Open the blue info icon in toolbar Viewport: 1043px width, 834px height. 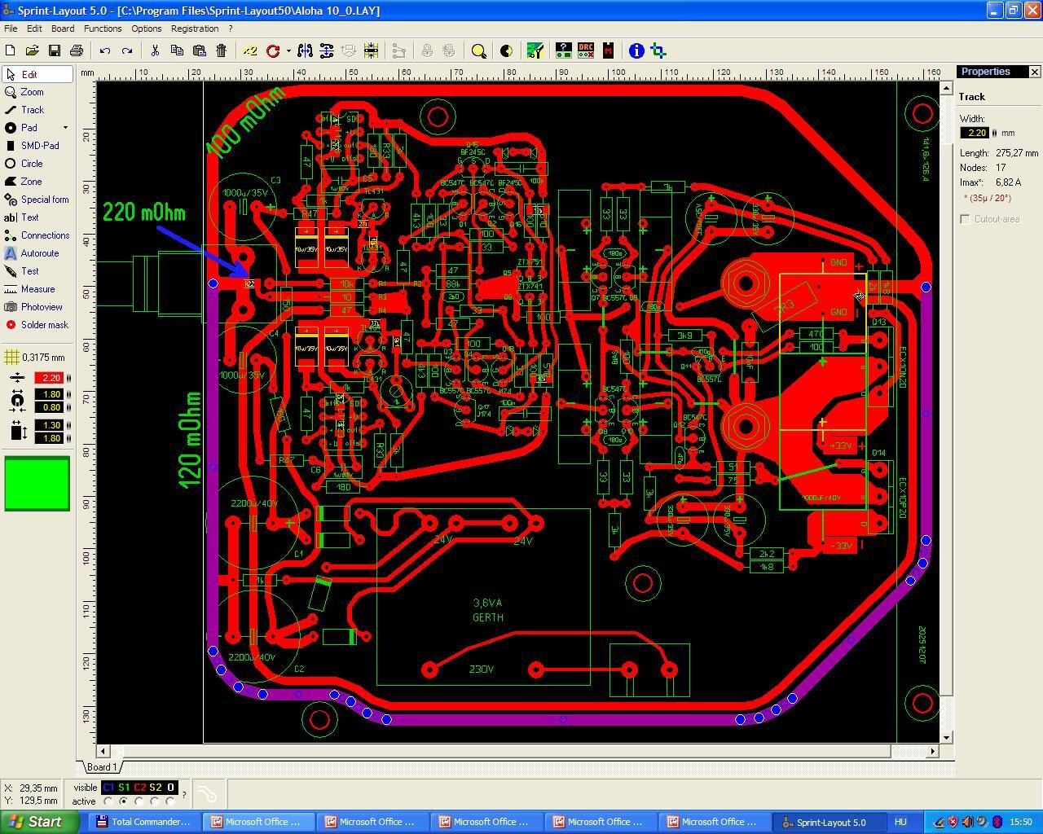(x=636, y=50)
